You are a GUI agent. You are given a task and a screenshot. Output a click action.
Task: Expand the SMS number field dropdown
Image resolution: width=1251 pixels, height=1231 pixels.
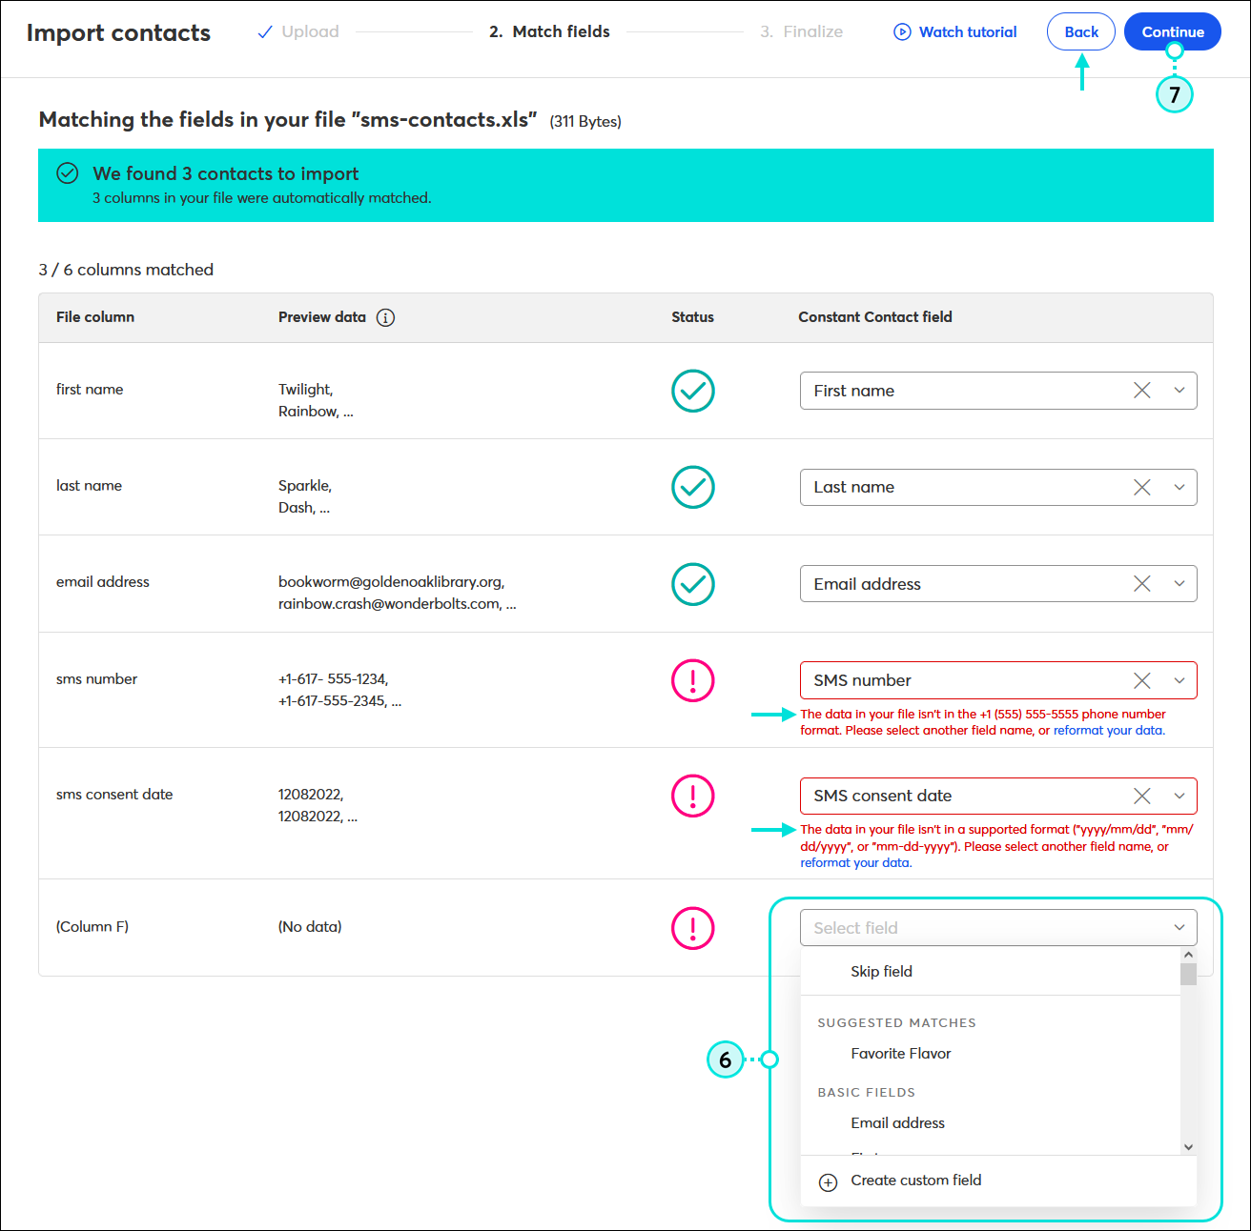pyautogui.click(x=1179, y=680)
